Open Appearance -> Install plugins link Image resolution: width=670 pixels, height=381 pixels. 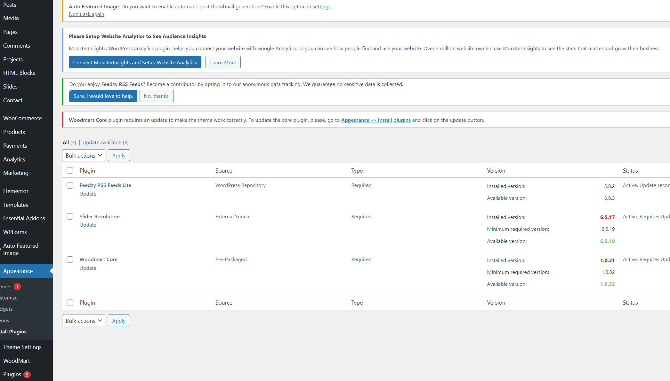tap(376, 120)
